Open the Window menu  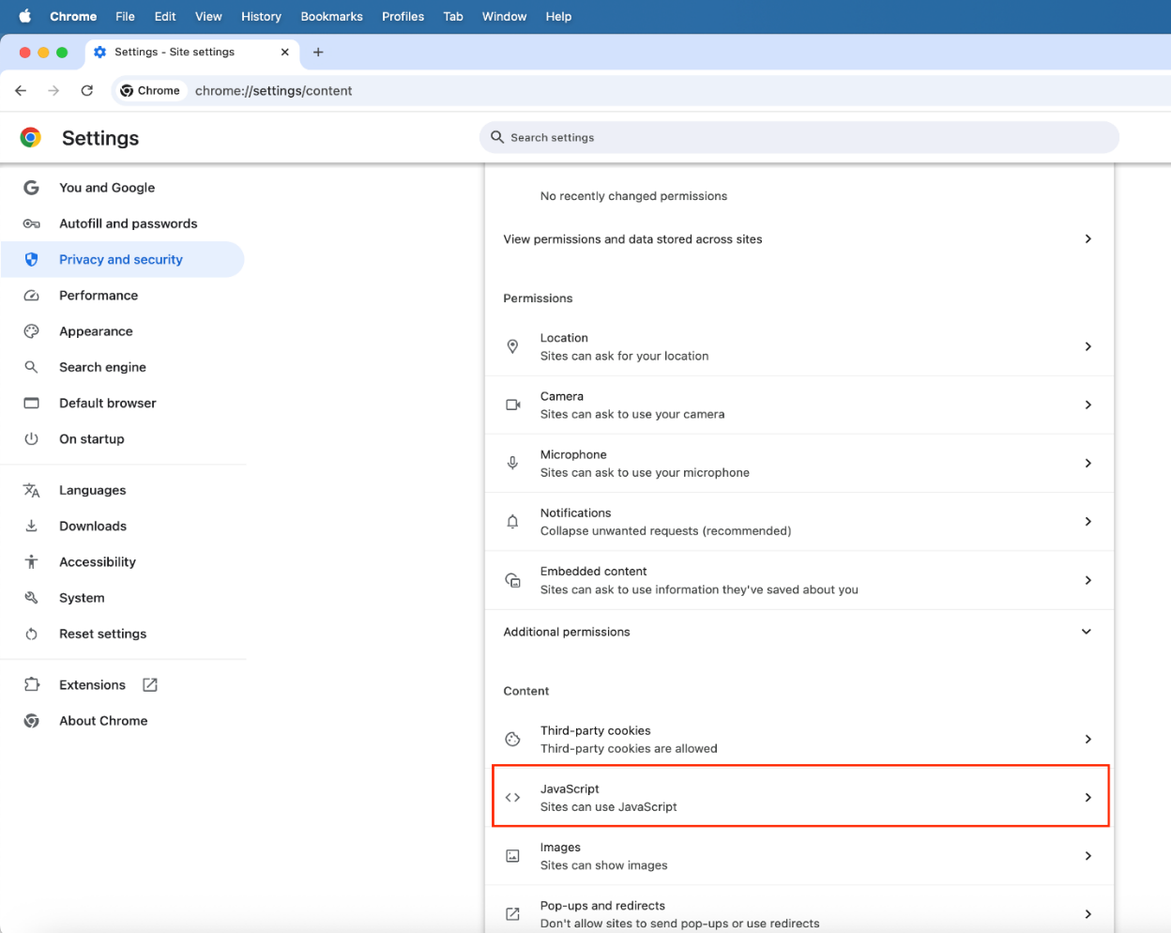point(504,16)
